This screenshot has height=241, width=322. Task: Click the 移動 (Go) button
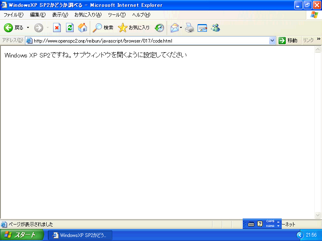288,41
